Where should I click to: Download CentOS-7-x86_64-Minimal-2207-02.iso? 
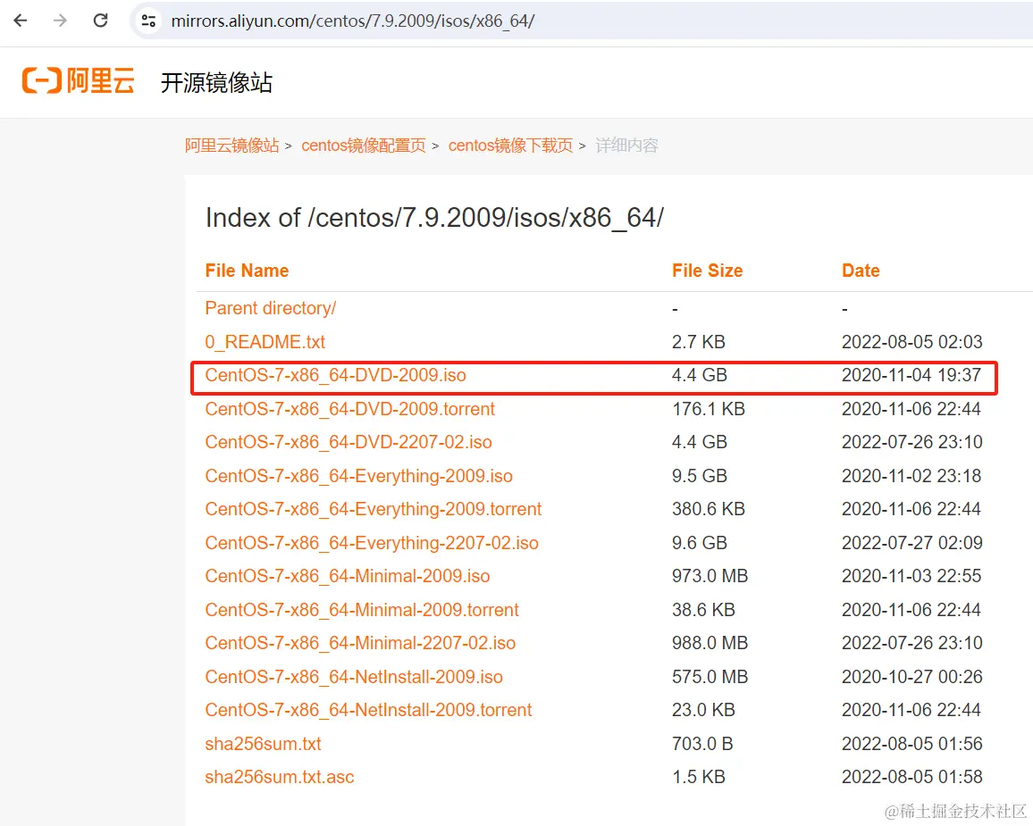360,643
